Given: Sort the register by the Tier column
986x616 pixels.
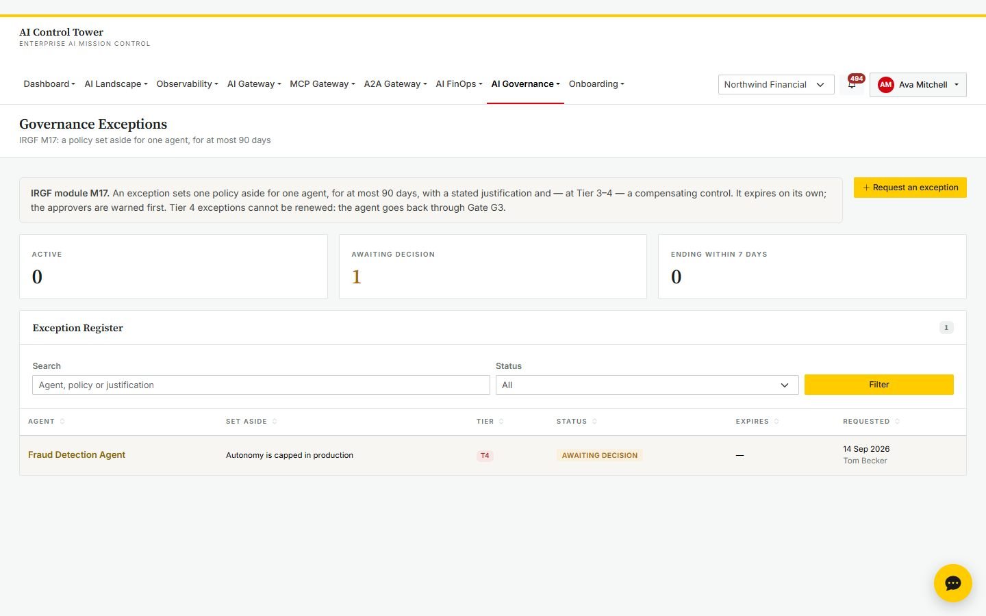Looking at the screenshot, I should click(x=490, y=422).
